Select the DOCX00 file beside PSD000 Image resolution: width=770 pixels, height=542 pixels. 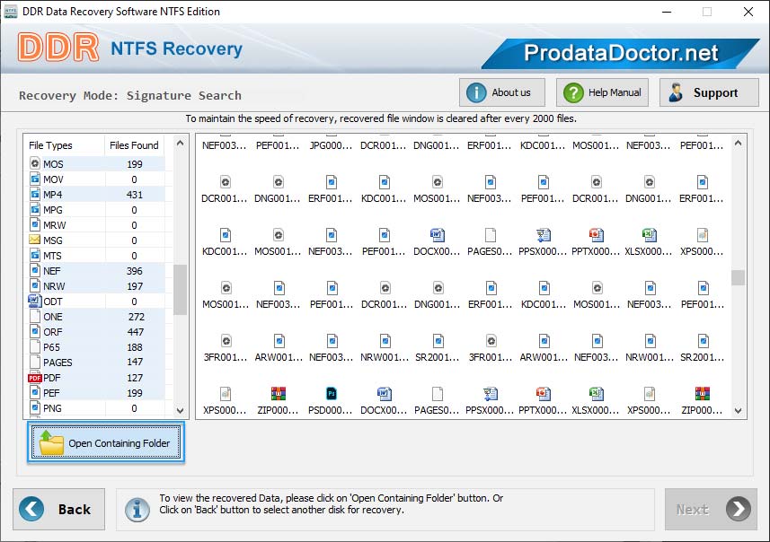pos(385,393)
